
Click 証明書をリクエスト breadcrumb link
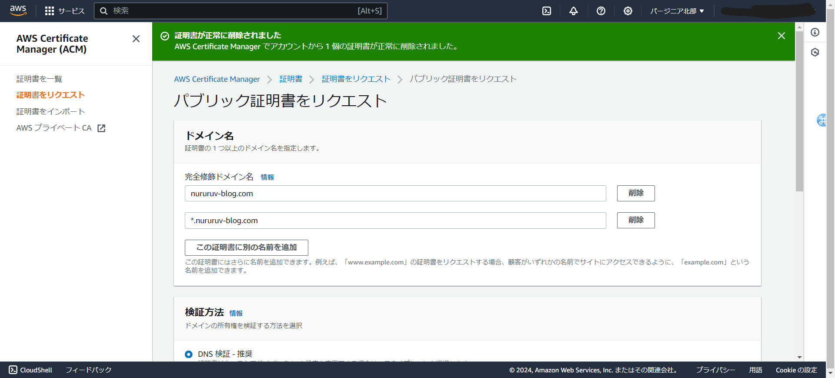356,79
